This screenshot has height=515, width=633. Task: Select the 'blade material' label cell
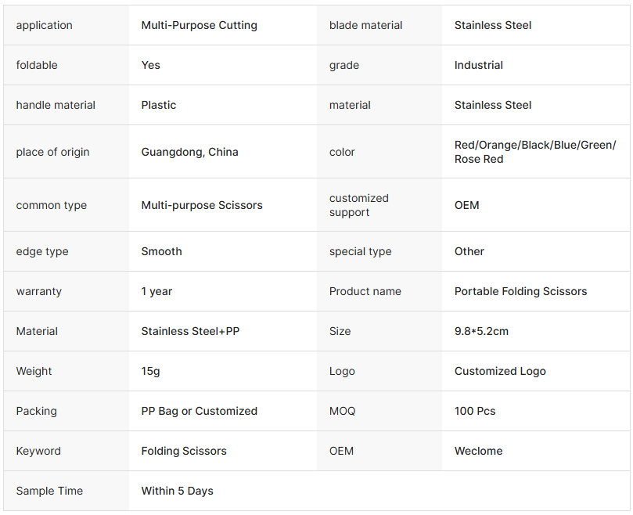coord(365,25)
